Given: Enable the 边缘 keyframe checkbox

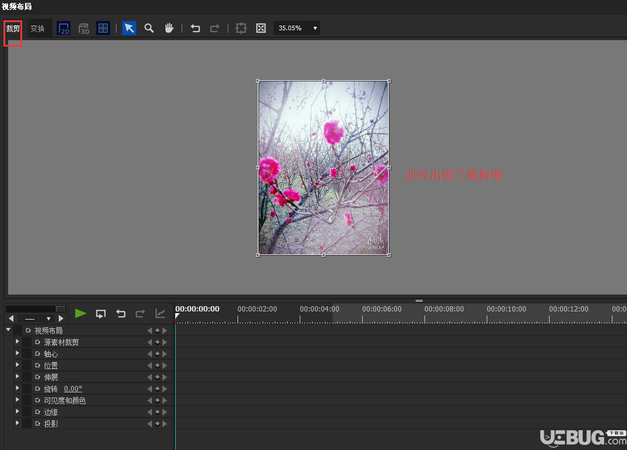Looking at the screenshot, I should pyautogui.click(x=27, y=412).
